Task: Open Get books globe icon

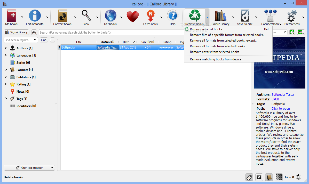Action: pyautogui.click(x=110, y=15)
